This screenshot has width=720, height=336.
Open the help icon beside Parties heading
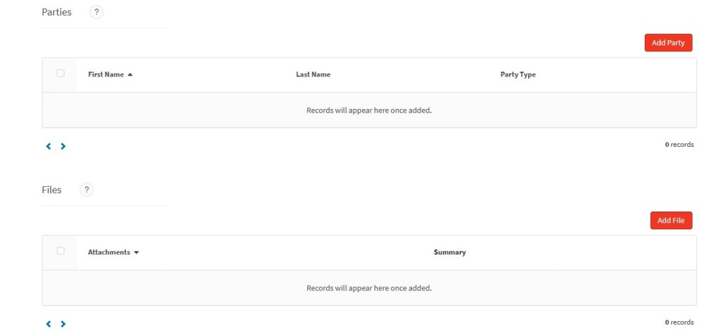pos(96,12)
